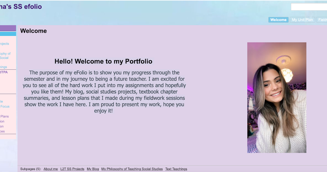The image size is (327, 172).
Task: Click the "Hello! Welcome to my Portfolio" heading
Action: [104, 61]
